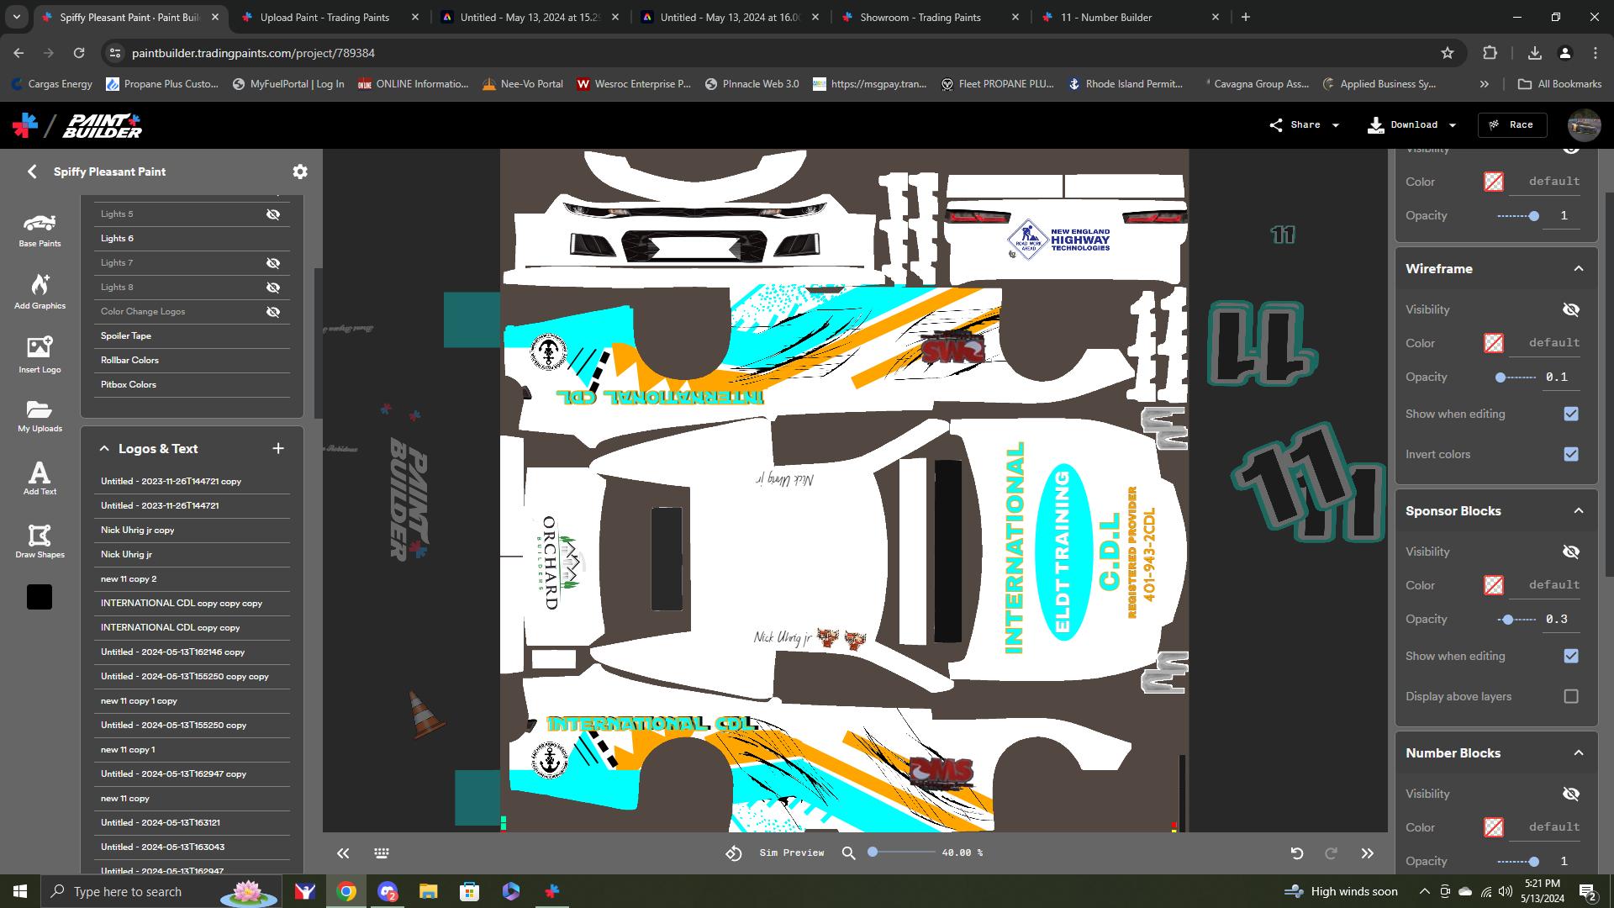Select the Spoiler Tape layer
Screen dimensions: 1614x908
[x=126, y=335]
